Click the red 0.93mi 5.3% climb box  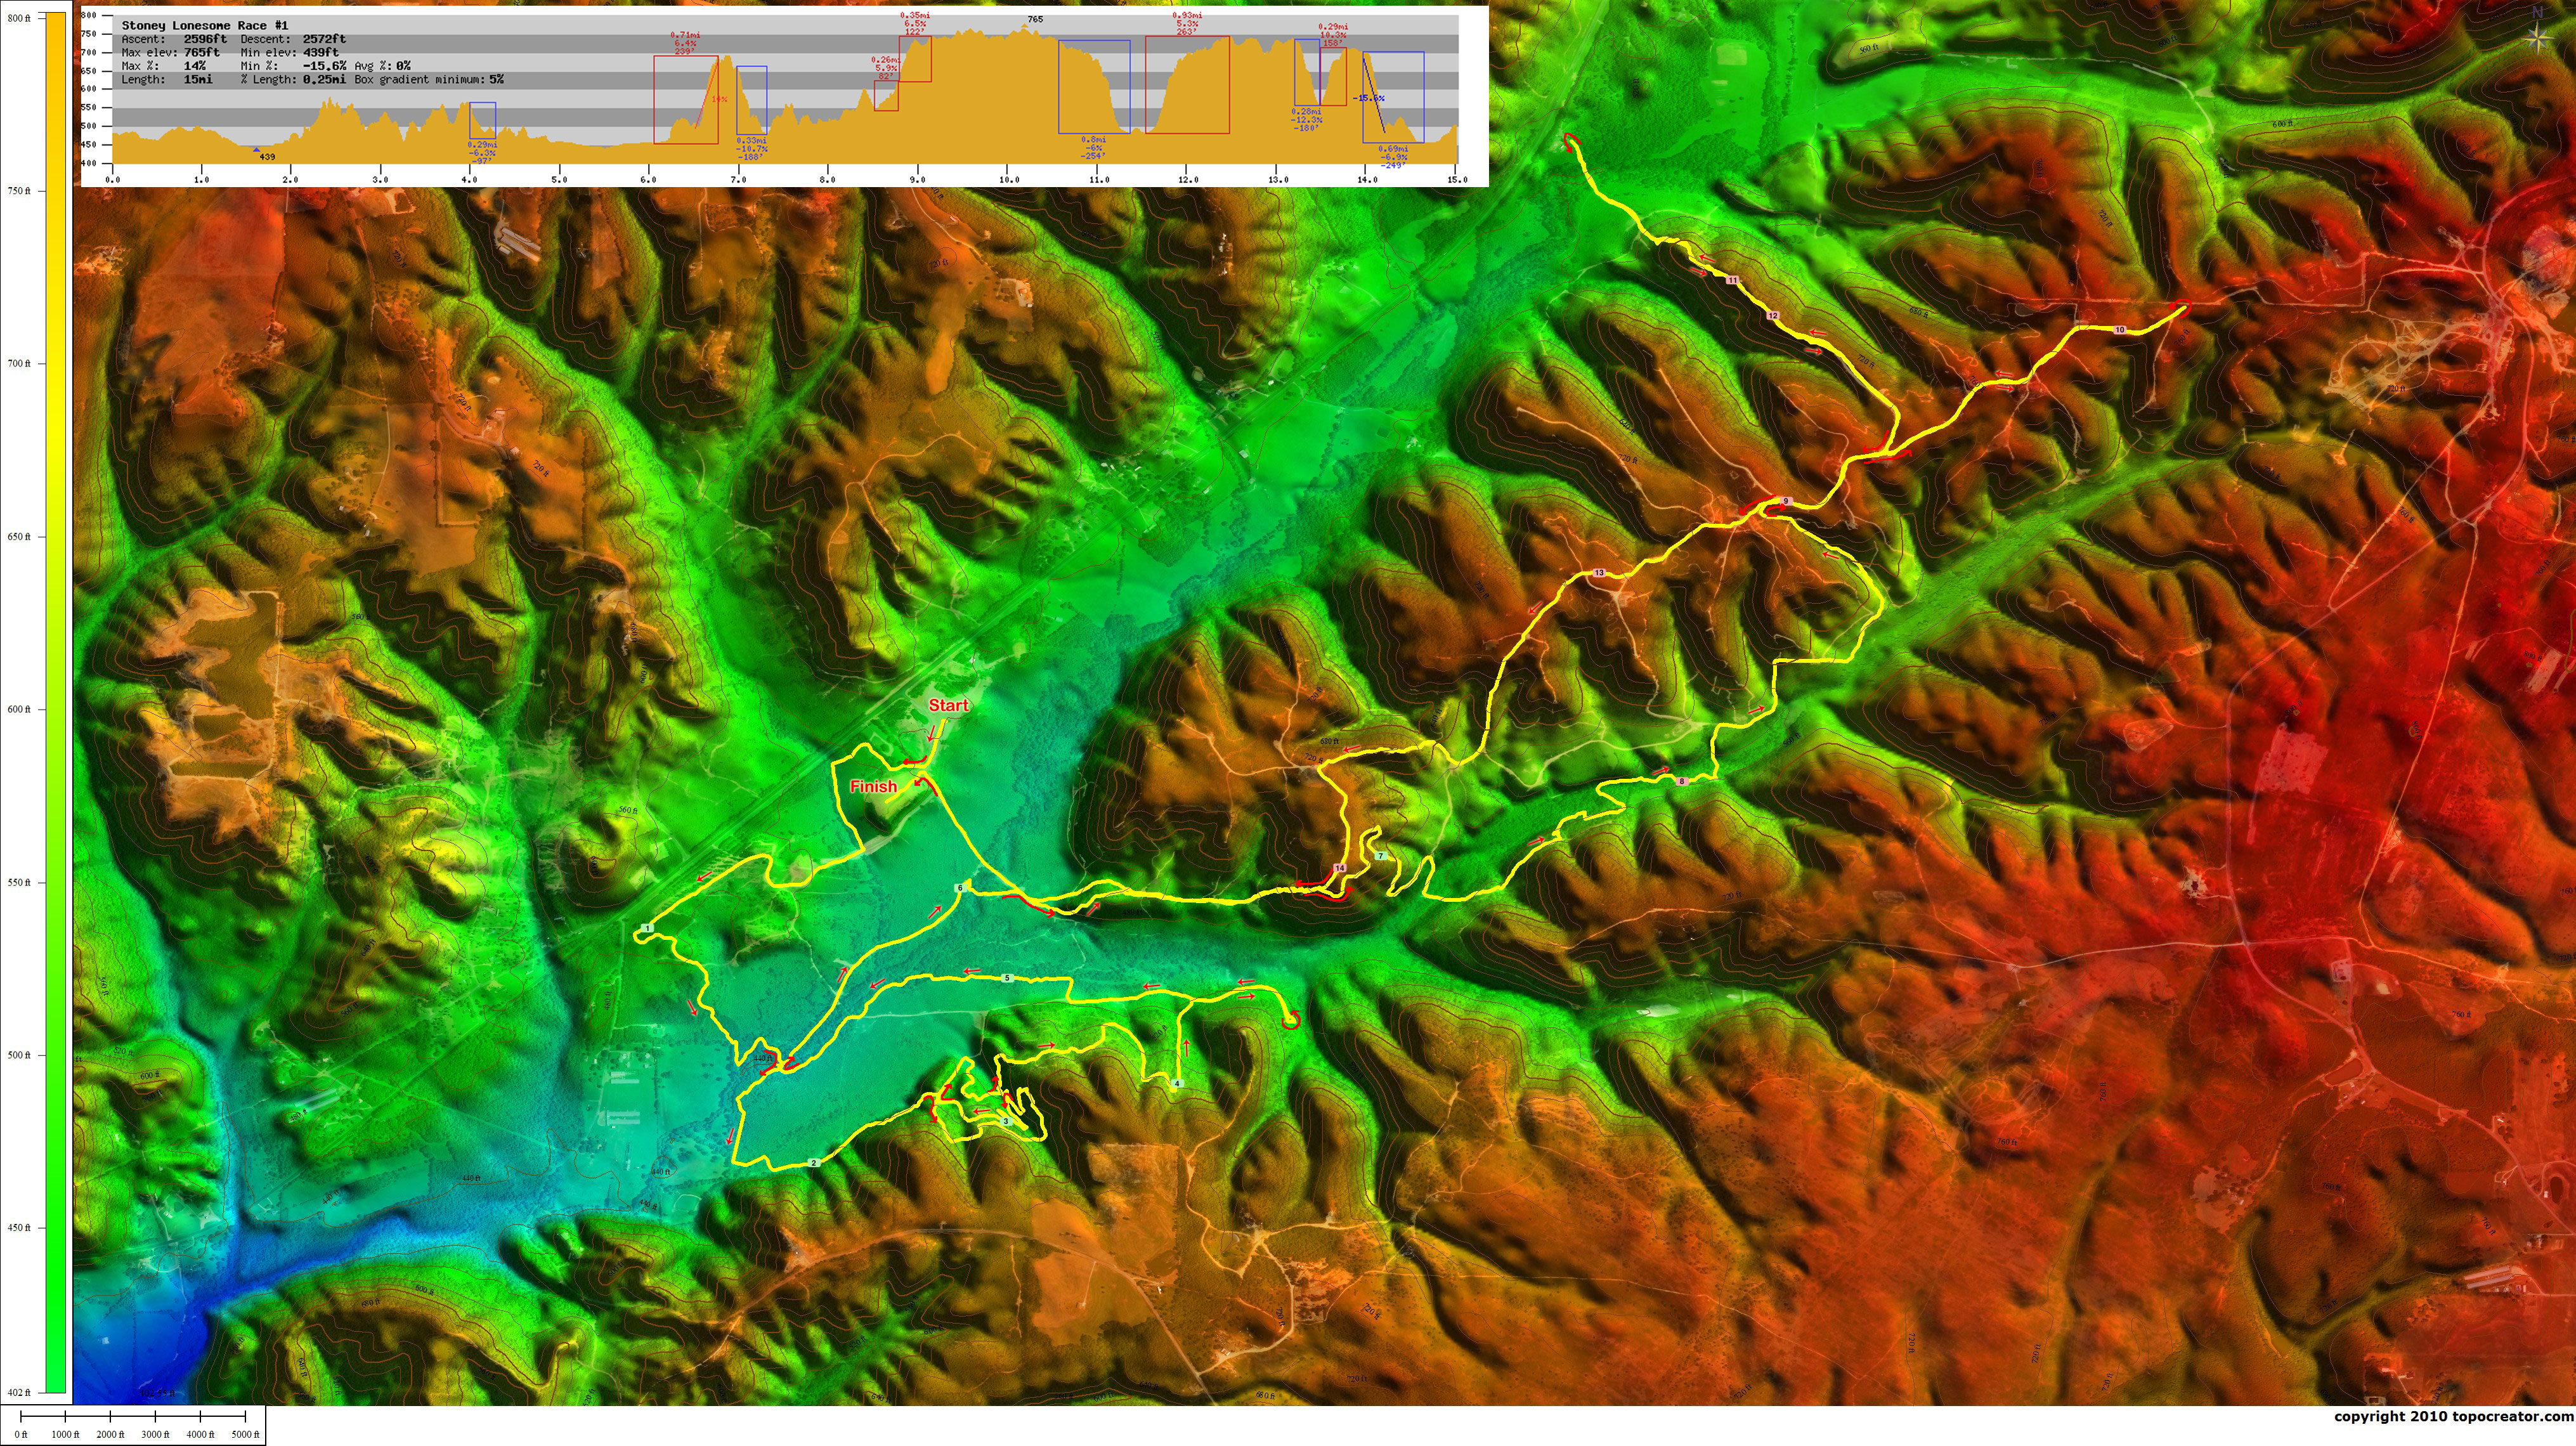pos(1187,85)
